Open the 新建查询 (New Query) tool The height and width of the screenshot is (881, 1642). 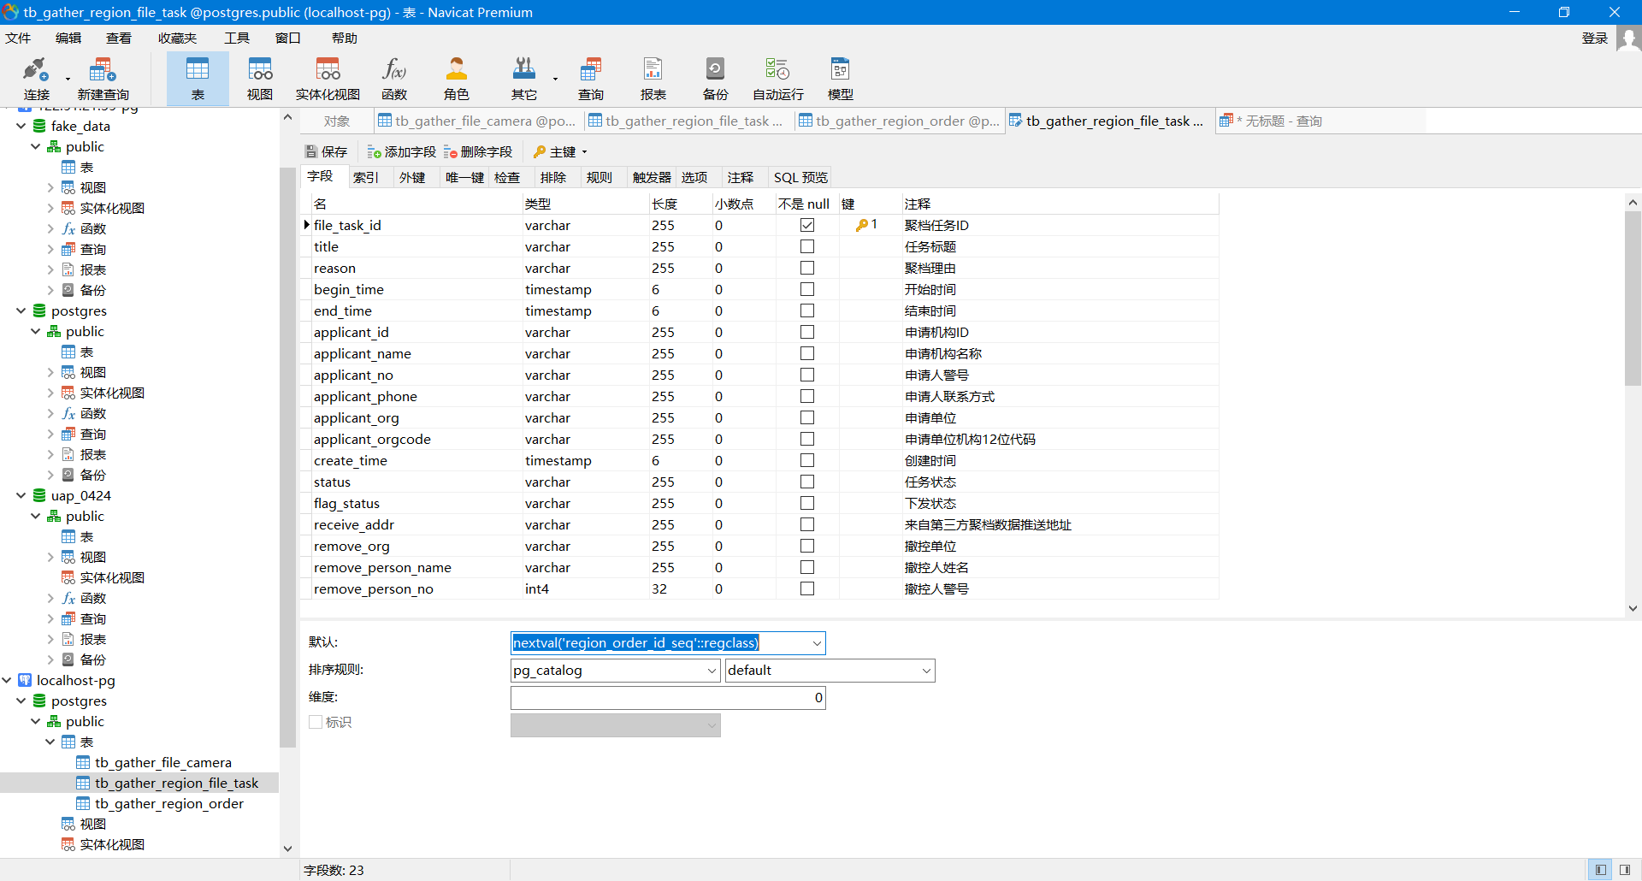pyautogui.click(x=103, y=77)
